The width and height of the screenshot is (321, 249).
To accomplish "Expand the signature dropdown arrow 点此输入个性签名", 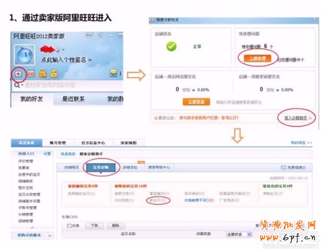I will pos(90,60).
